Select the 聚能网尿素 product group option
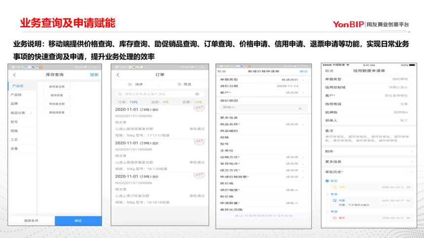 [57, 113]
